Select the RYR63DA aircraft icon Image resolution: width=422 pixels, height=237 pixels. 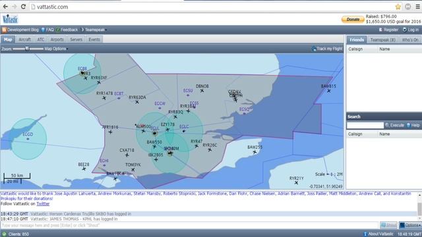point(137,102)
